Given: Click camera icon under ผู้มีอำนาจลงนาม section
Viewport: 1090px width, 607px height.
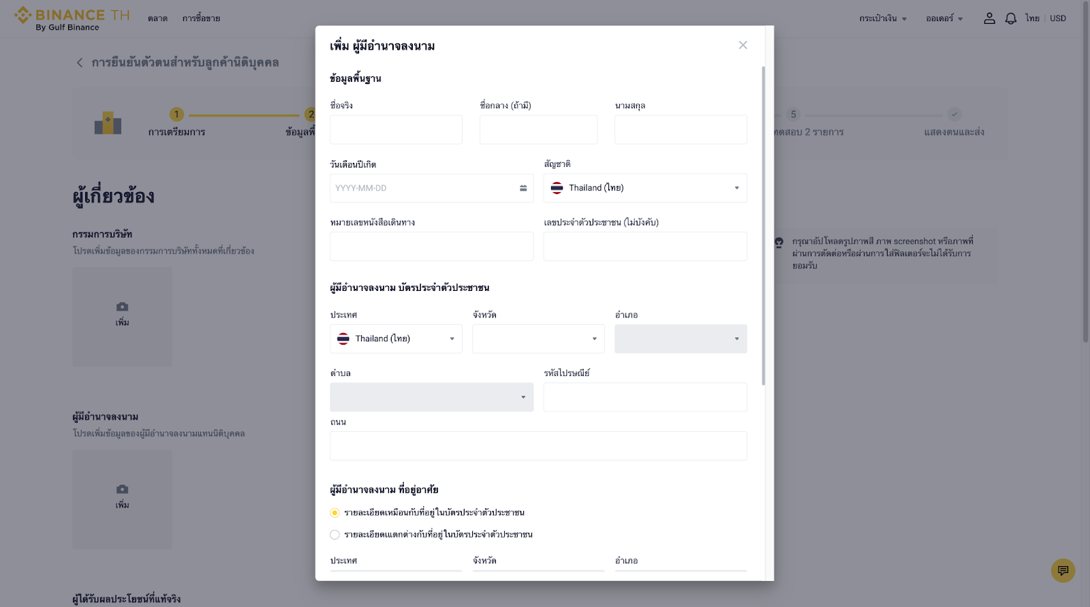Looking at the screenshot, I should point(123,490).
